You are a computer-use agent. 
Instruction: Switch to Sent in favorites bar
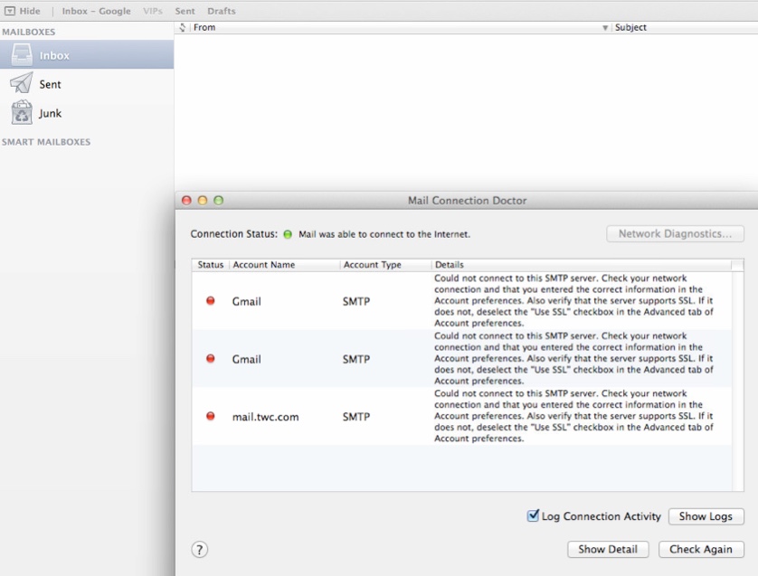point(185,11)
